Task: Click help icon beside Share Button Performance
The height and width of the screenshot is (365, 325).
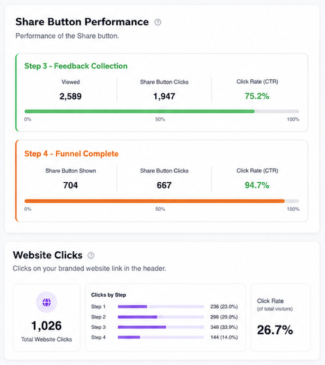Action: pos(158,22)
